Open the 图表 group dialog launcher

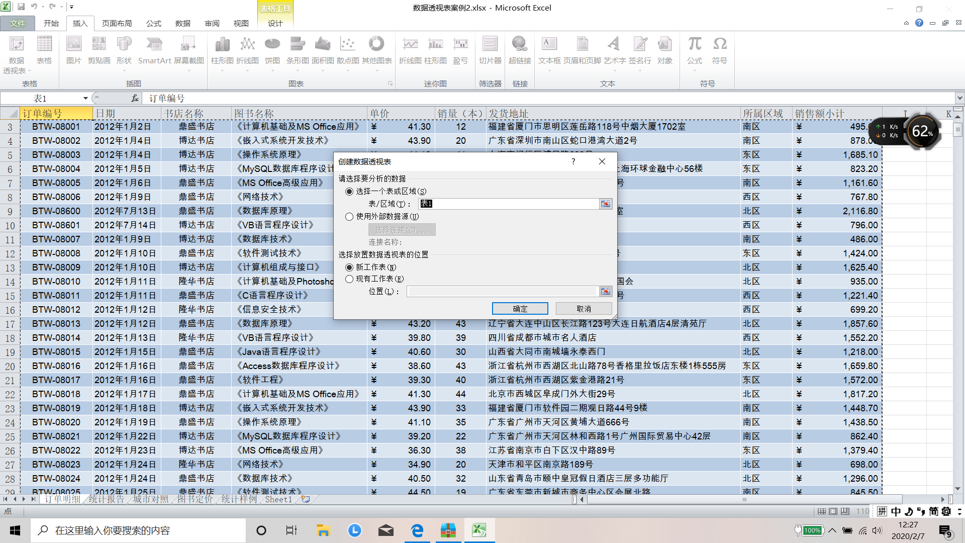390,83
